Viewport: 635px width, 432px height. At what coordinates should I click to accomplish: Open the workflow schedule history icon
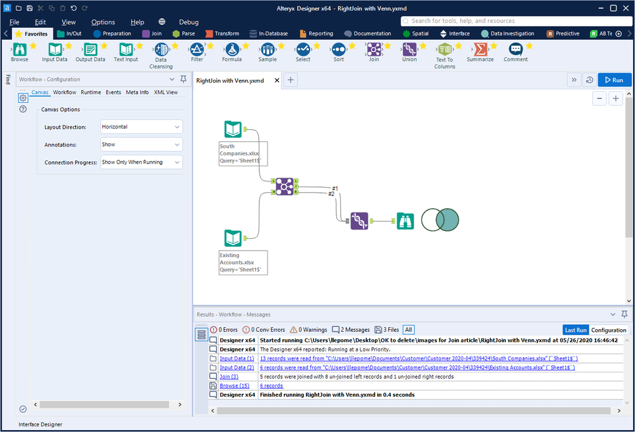click(590, 80)
